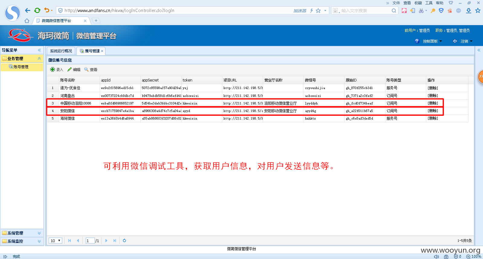Collapse the 业务管理 section

39,59
